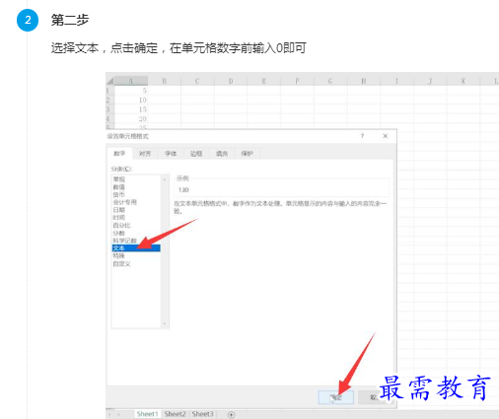Select column A header
499x419 pixels.
point(131,81)
